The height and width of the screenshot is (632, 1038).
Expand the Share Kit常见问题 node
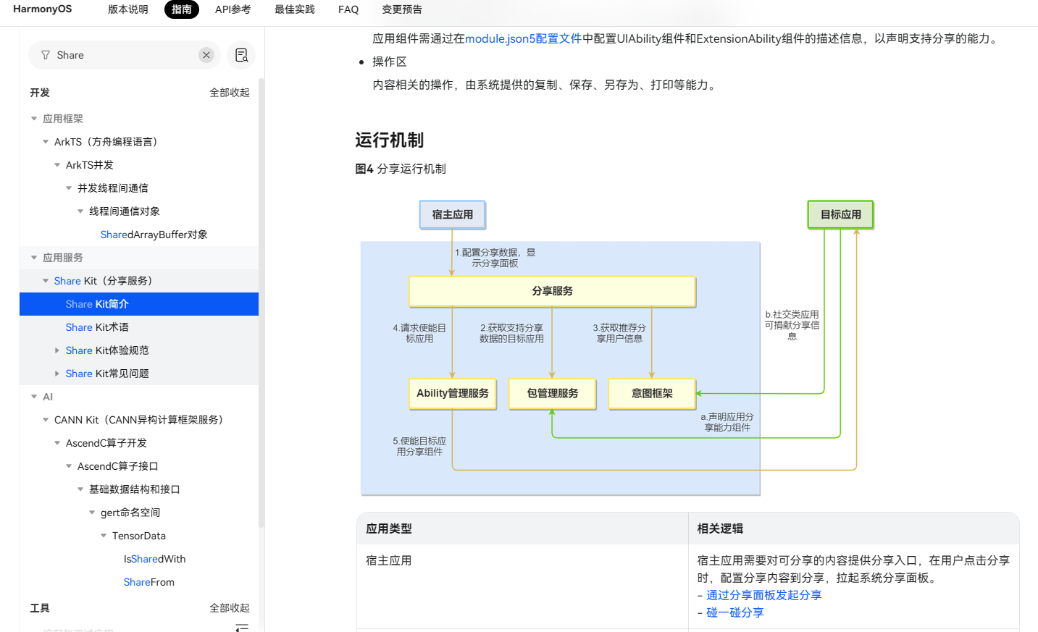click(x=57, y=374)
